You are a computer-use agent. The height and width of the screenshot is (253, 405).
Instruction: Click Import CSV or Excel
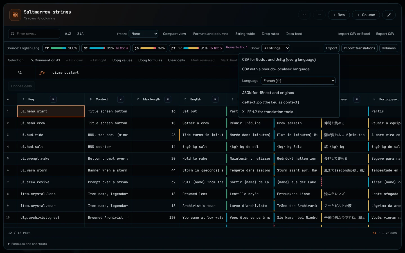(x=354, y=34)
